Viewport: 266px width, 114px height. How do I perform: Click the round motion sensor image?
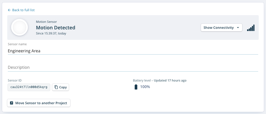20,27
